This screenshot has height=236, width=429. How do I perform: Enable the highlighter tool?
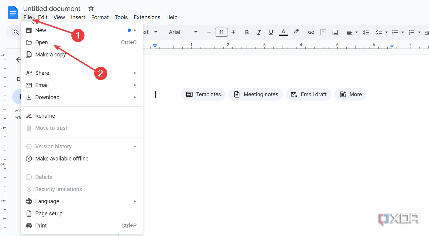tap(296, 32)
